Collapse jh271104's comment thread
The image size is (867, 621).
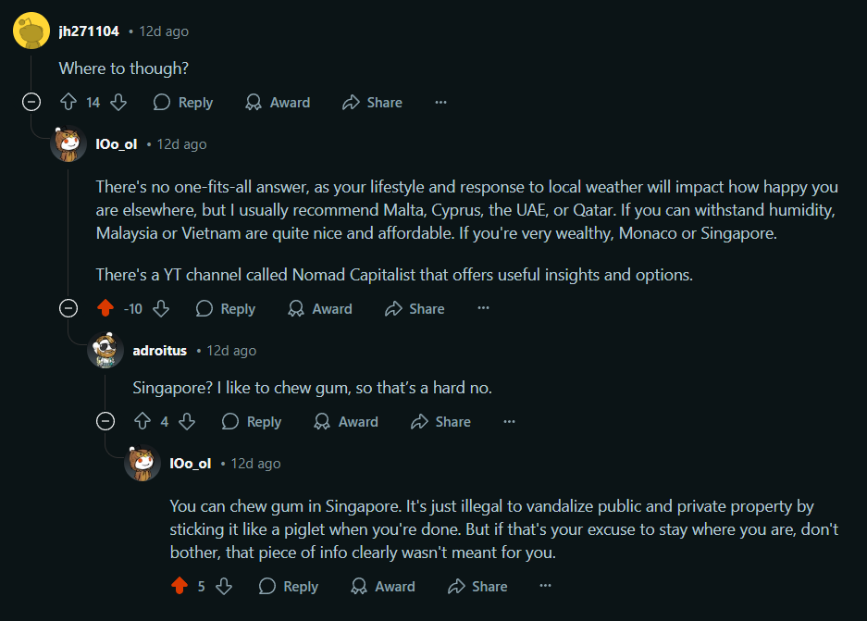31,103
